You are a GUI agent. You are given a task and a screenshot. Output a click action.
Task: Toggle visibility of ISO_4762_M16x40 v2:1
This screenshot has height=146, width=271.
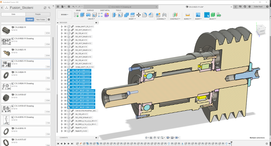[x=65, y=117]
